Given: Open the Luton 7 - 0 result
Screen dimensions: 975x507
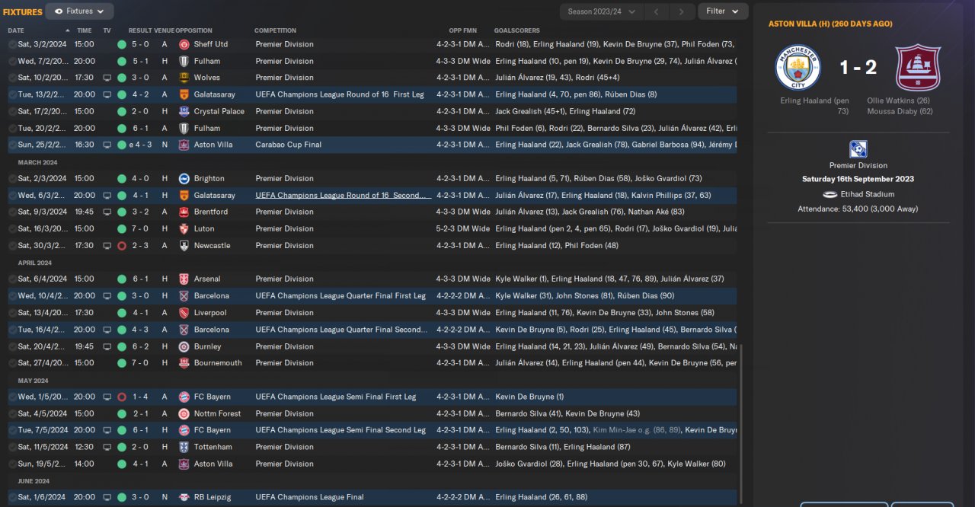Looking at the screenshot, I should pyautogui.click(x=142, y=228).
